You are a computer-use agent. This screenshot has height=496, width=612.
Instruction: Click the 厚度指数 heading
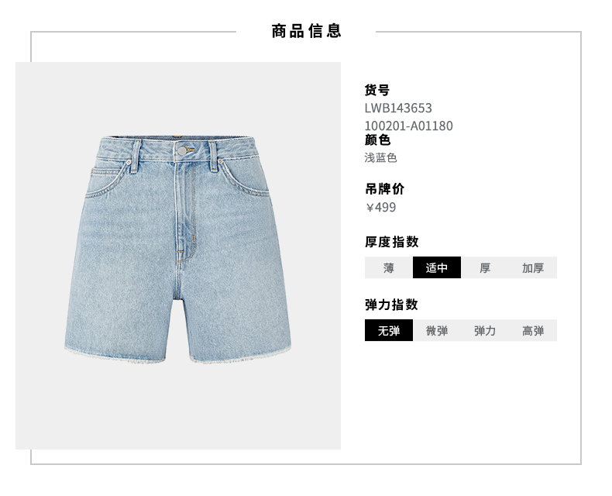[391, 242]
